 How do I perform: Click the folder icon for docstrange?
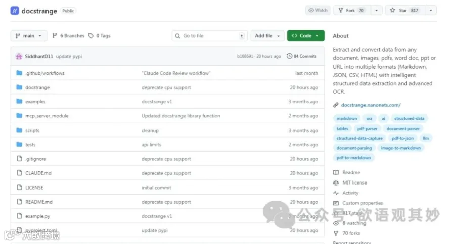point(19,87)
